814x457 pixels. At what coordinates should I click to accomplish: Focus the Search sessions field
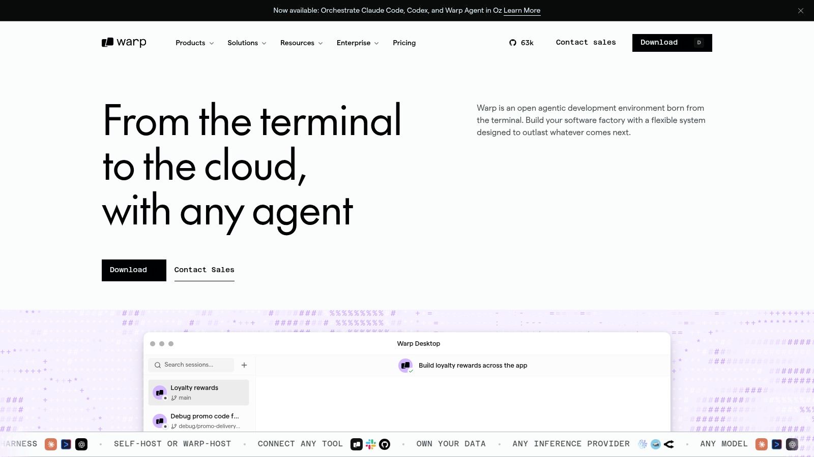(191, 365)
